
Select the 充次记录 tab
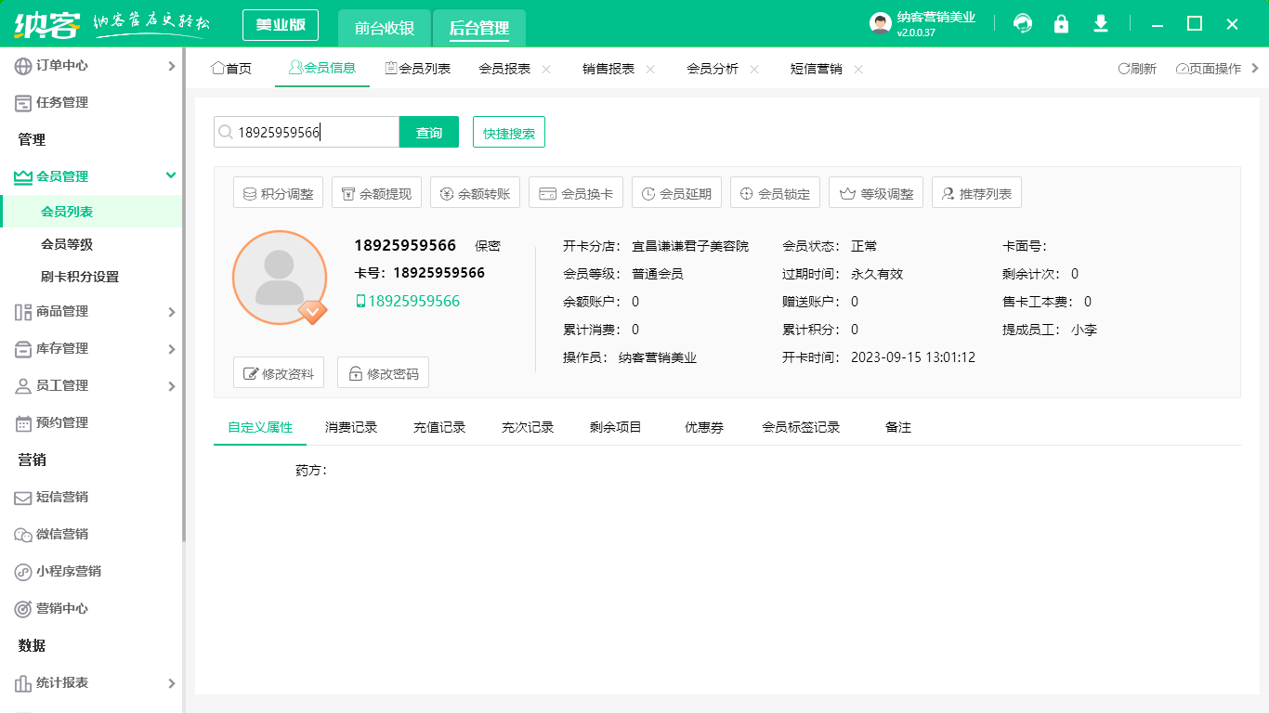[x=528, y=427]
